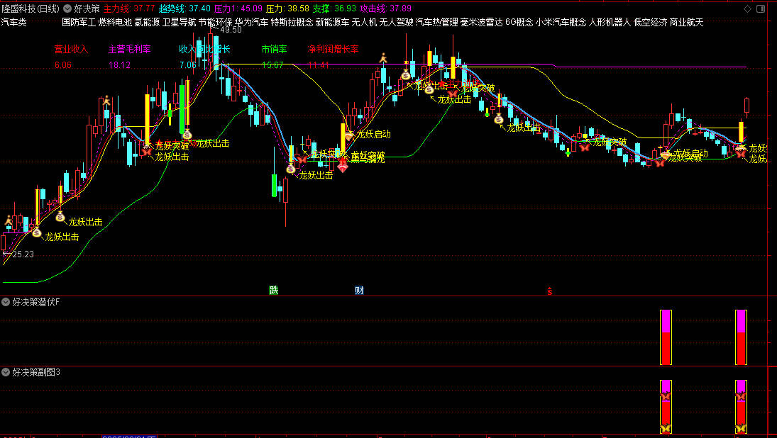Viewport: 777px width, 438px height.
Task: Open the dropdown arrow beside 隆盛科技(日线)
Action: coord(67,9)
